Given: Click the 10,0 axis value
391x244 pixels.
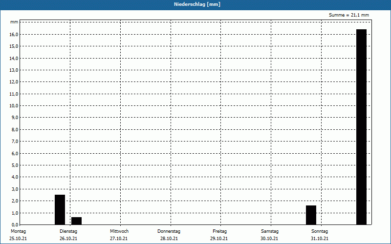Looking at the screenshot, I should point(14,106).
